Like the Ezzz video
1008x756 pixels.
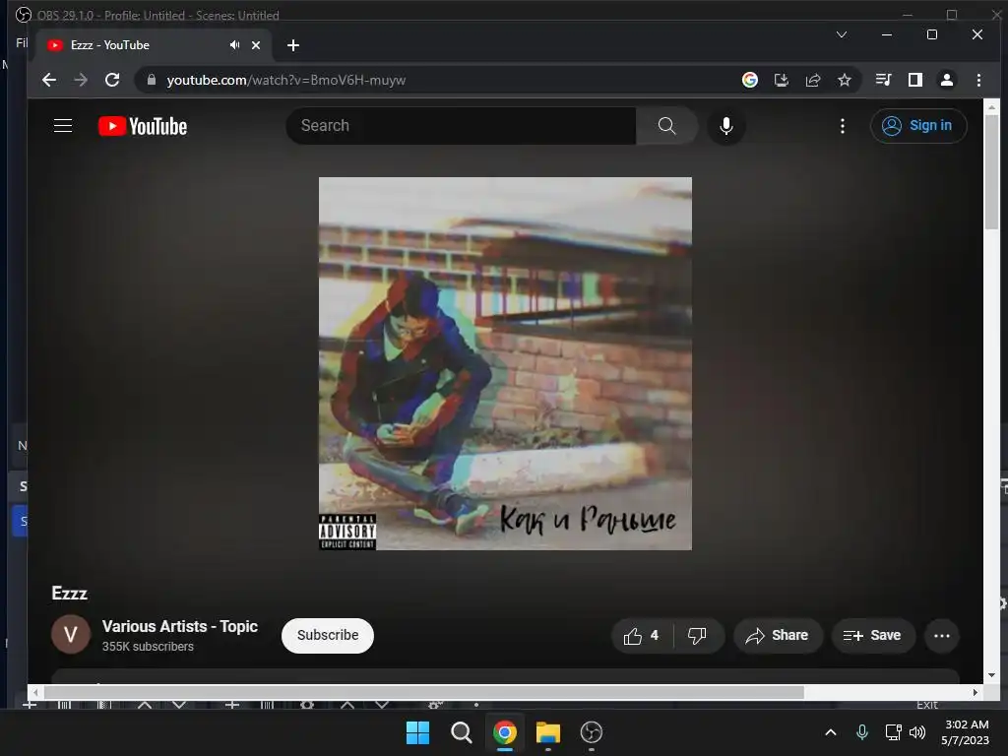(x=641, y=636)
